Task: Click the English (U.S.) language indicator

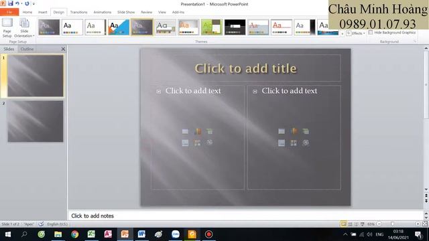Action: click(57, 224)
